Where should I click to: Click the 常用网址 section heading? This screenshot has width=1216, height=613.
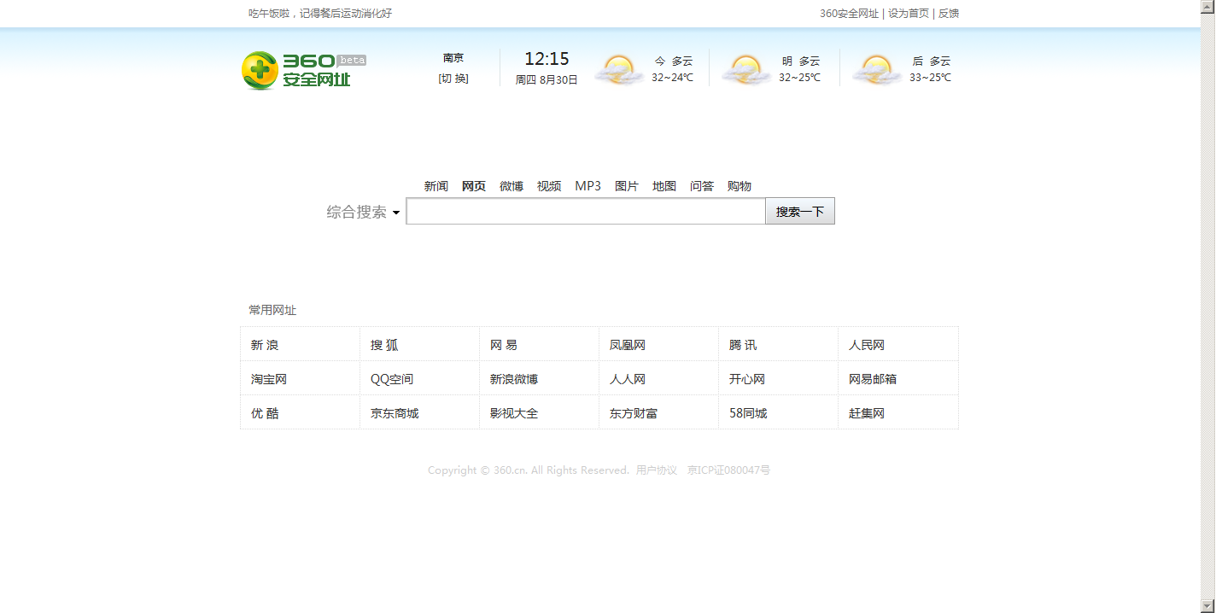[272, 311]
